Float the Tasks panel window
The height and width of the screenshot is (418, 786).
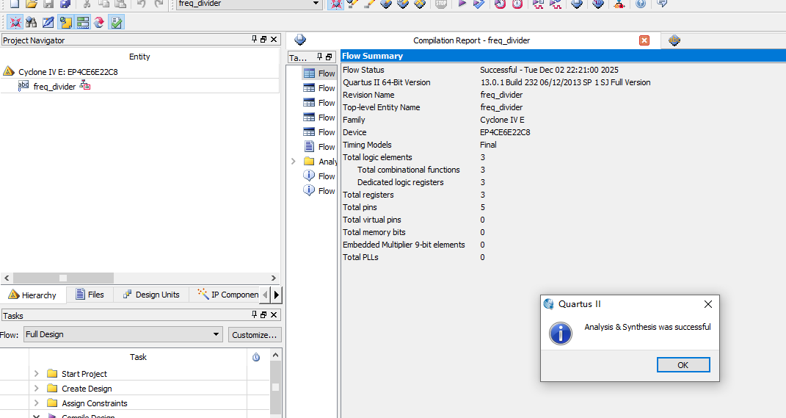tap(263, 314)
